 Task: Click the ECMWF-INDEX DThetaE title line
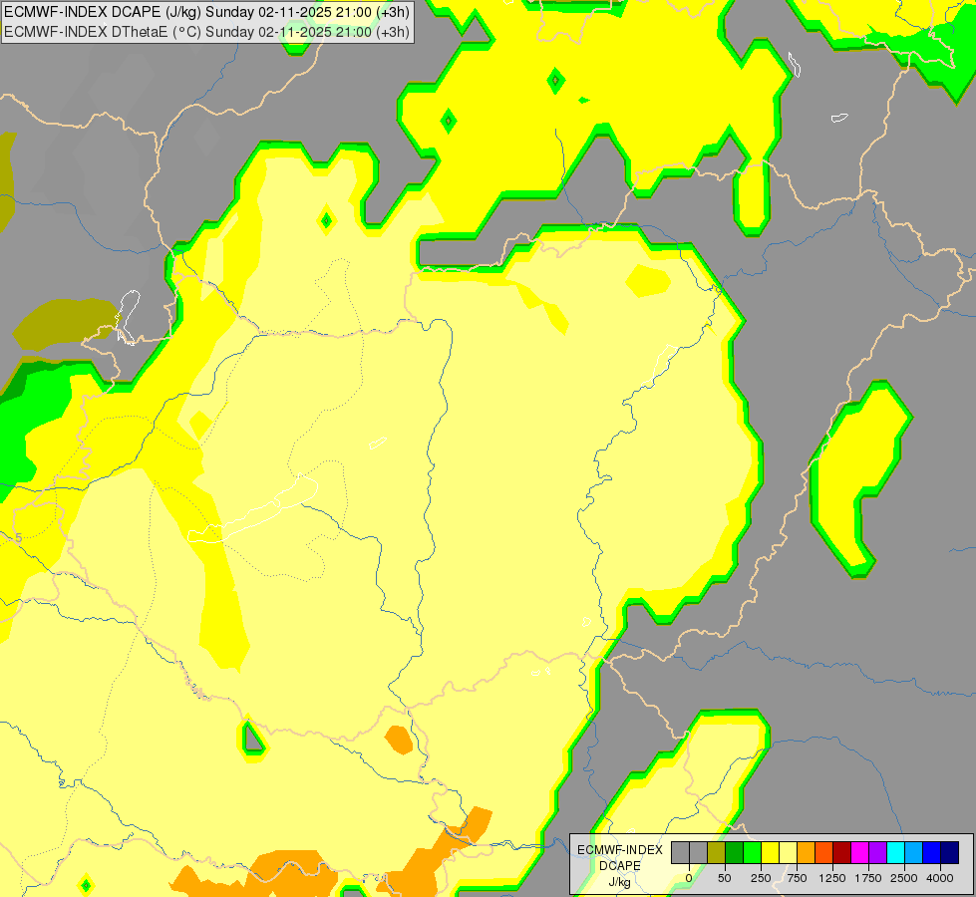(206, 32)
